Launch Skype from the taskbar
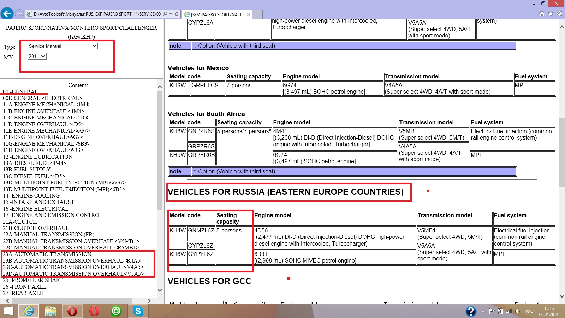The width and height of the screenshot is (565, 318). [138, 311]
